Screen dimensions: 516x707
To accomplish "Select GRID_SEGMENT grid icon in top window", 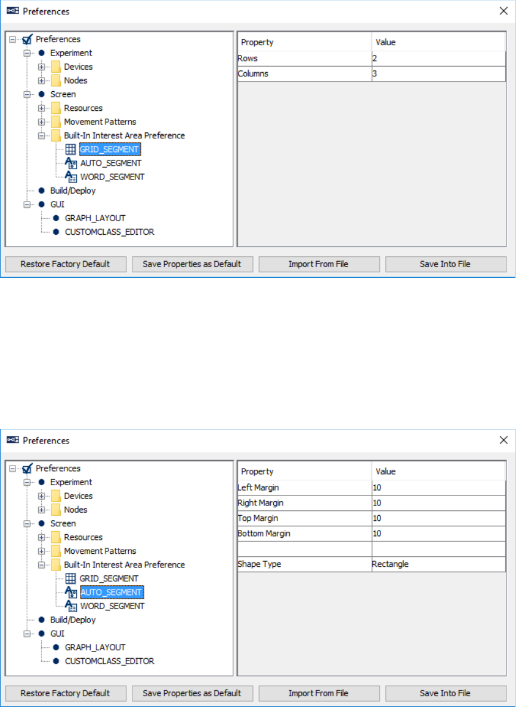I will pyautogui.click(x=70, y=149).
